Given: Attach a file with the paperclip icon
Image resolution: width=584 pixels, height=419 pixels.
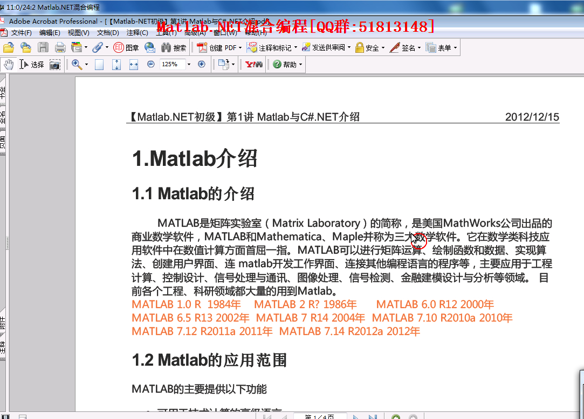Looking at the screenshot, I should pos(98,47).
